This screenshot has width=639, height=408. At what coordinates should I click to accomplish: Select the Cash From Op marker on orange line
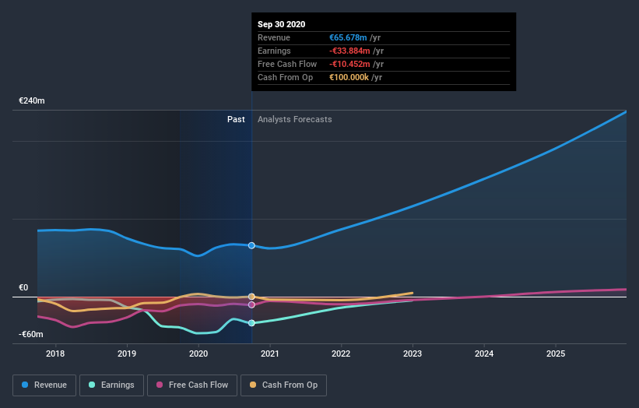pyautogui.click(x=251, y=297)
